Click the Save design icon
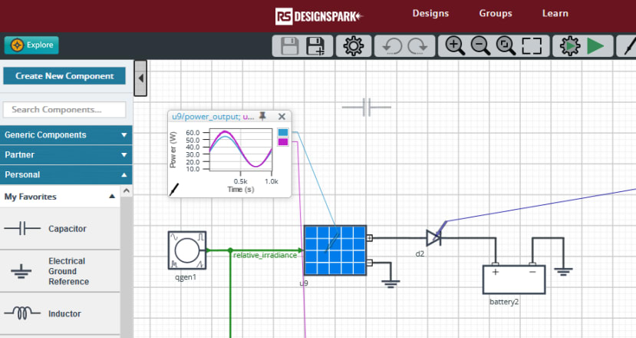This screenshot has height=338, width=636. tap(289, 46)
